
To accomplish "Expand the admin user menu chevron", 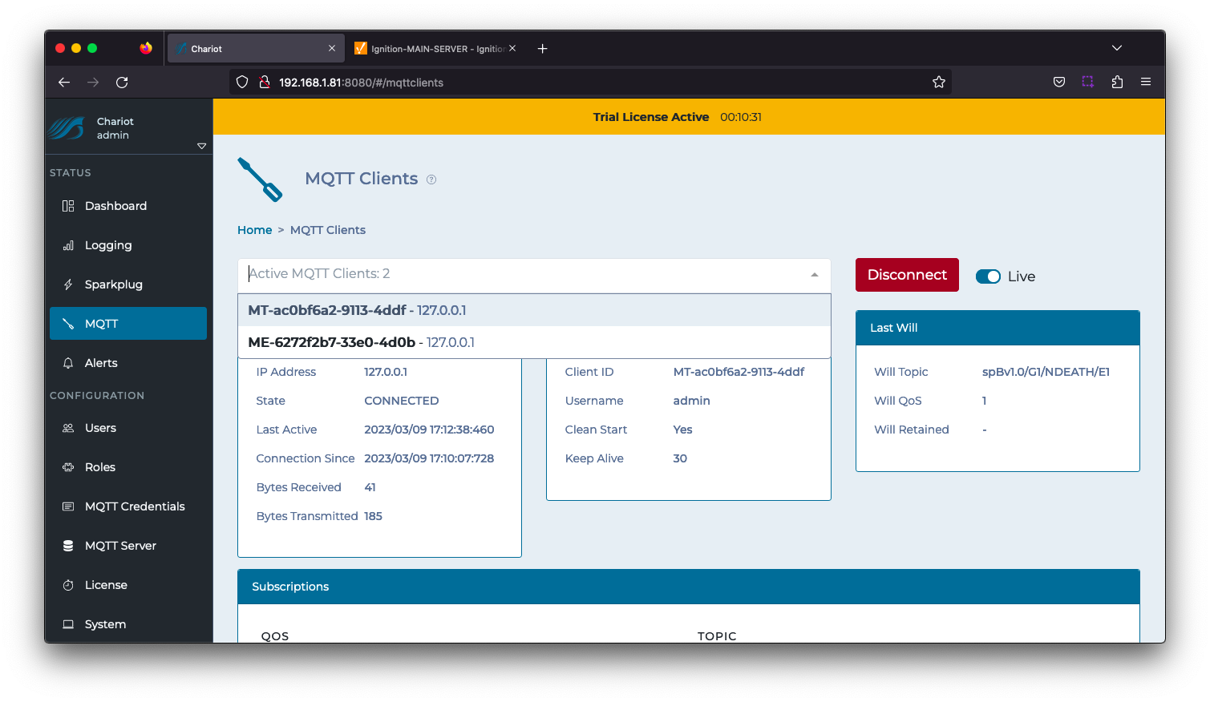I will [201, 146].
